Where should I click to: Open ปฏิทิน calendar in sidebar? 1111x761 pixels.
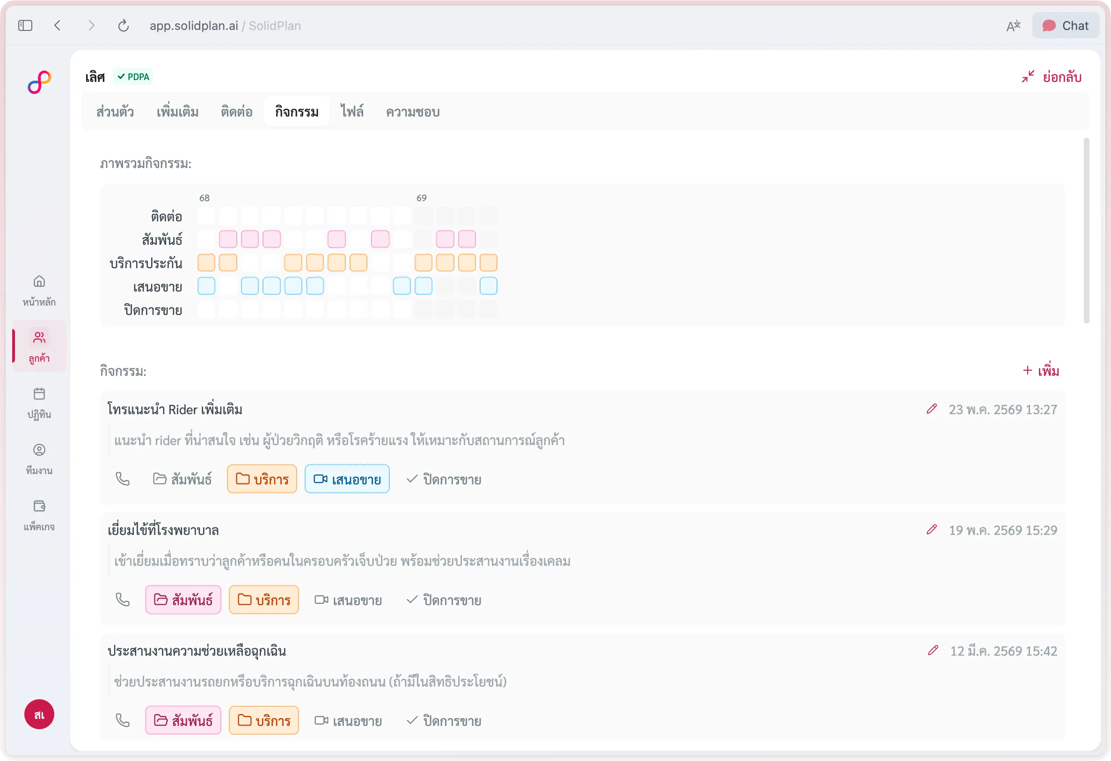39,403
